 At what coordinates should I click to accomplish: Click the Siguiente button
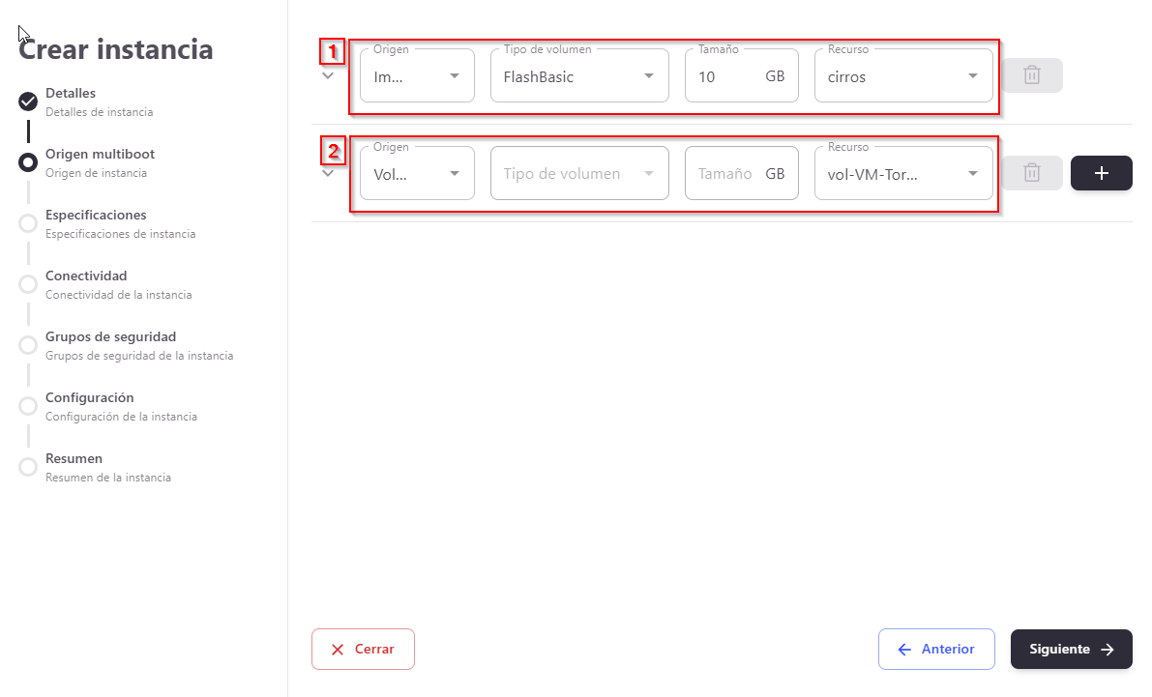point(1071,650)
